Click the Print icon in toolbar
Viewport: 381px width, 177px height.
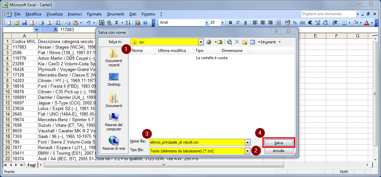41,23
